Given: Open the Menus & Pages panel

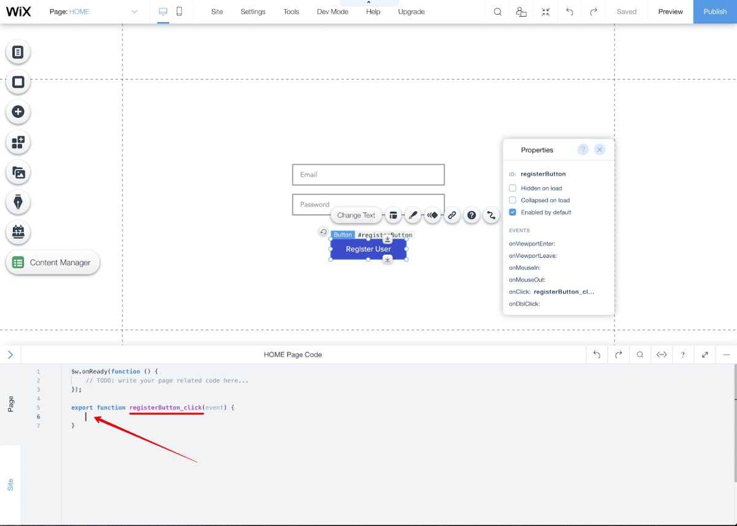Looking at the screenshot, I should (x=18, y=52).
